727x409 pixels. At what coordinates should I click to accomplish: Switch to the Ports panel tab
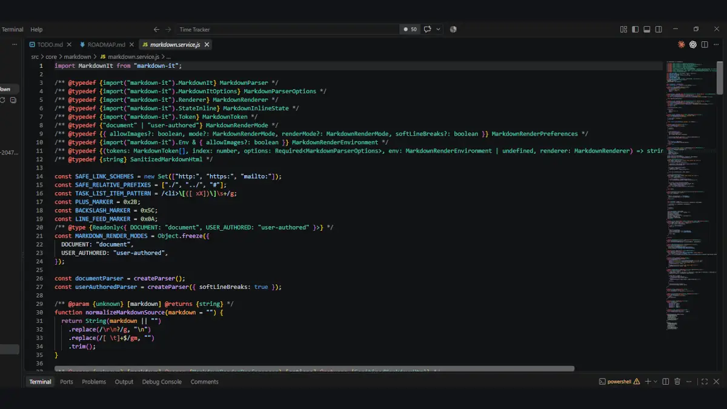point(67,382)
